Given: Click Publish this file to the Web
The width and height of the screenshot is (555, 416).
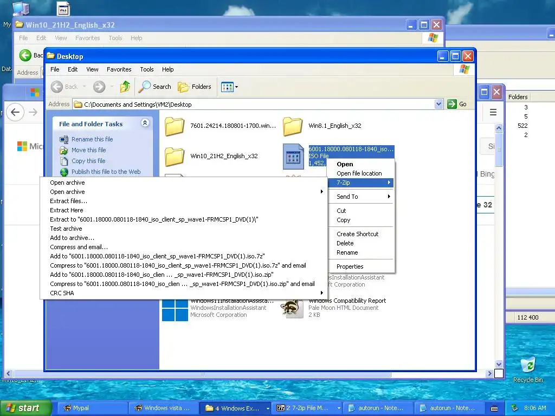Looking at the screenshot, I should (x=106, y=172).
